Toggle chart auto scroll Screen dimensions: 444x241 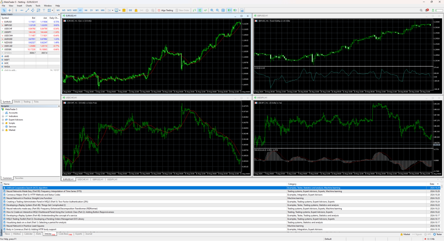coord(229,10)
